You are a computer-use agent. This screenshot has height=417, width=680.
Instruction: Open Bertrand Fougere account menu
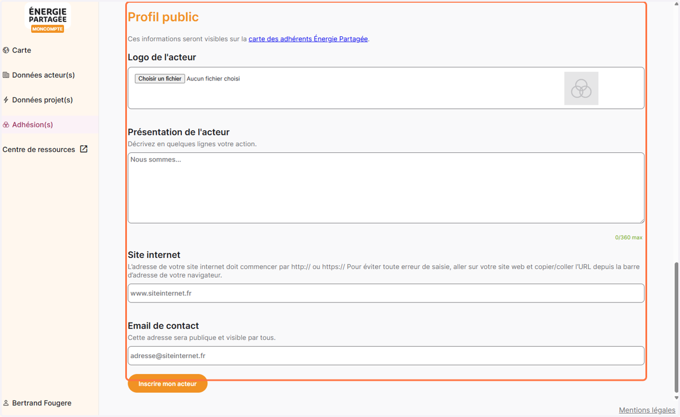[x=37, y=403]
